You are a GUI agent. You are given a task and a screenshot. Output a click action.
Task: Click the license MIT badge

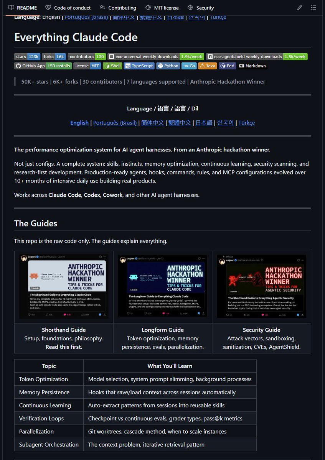click(87, 66)
